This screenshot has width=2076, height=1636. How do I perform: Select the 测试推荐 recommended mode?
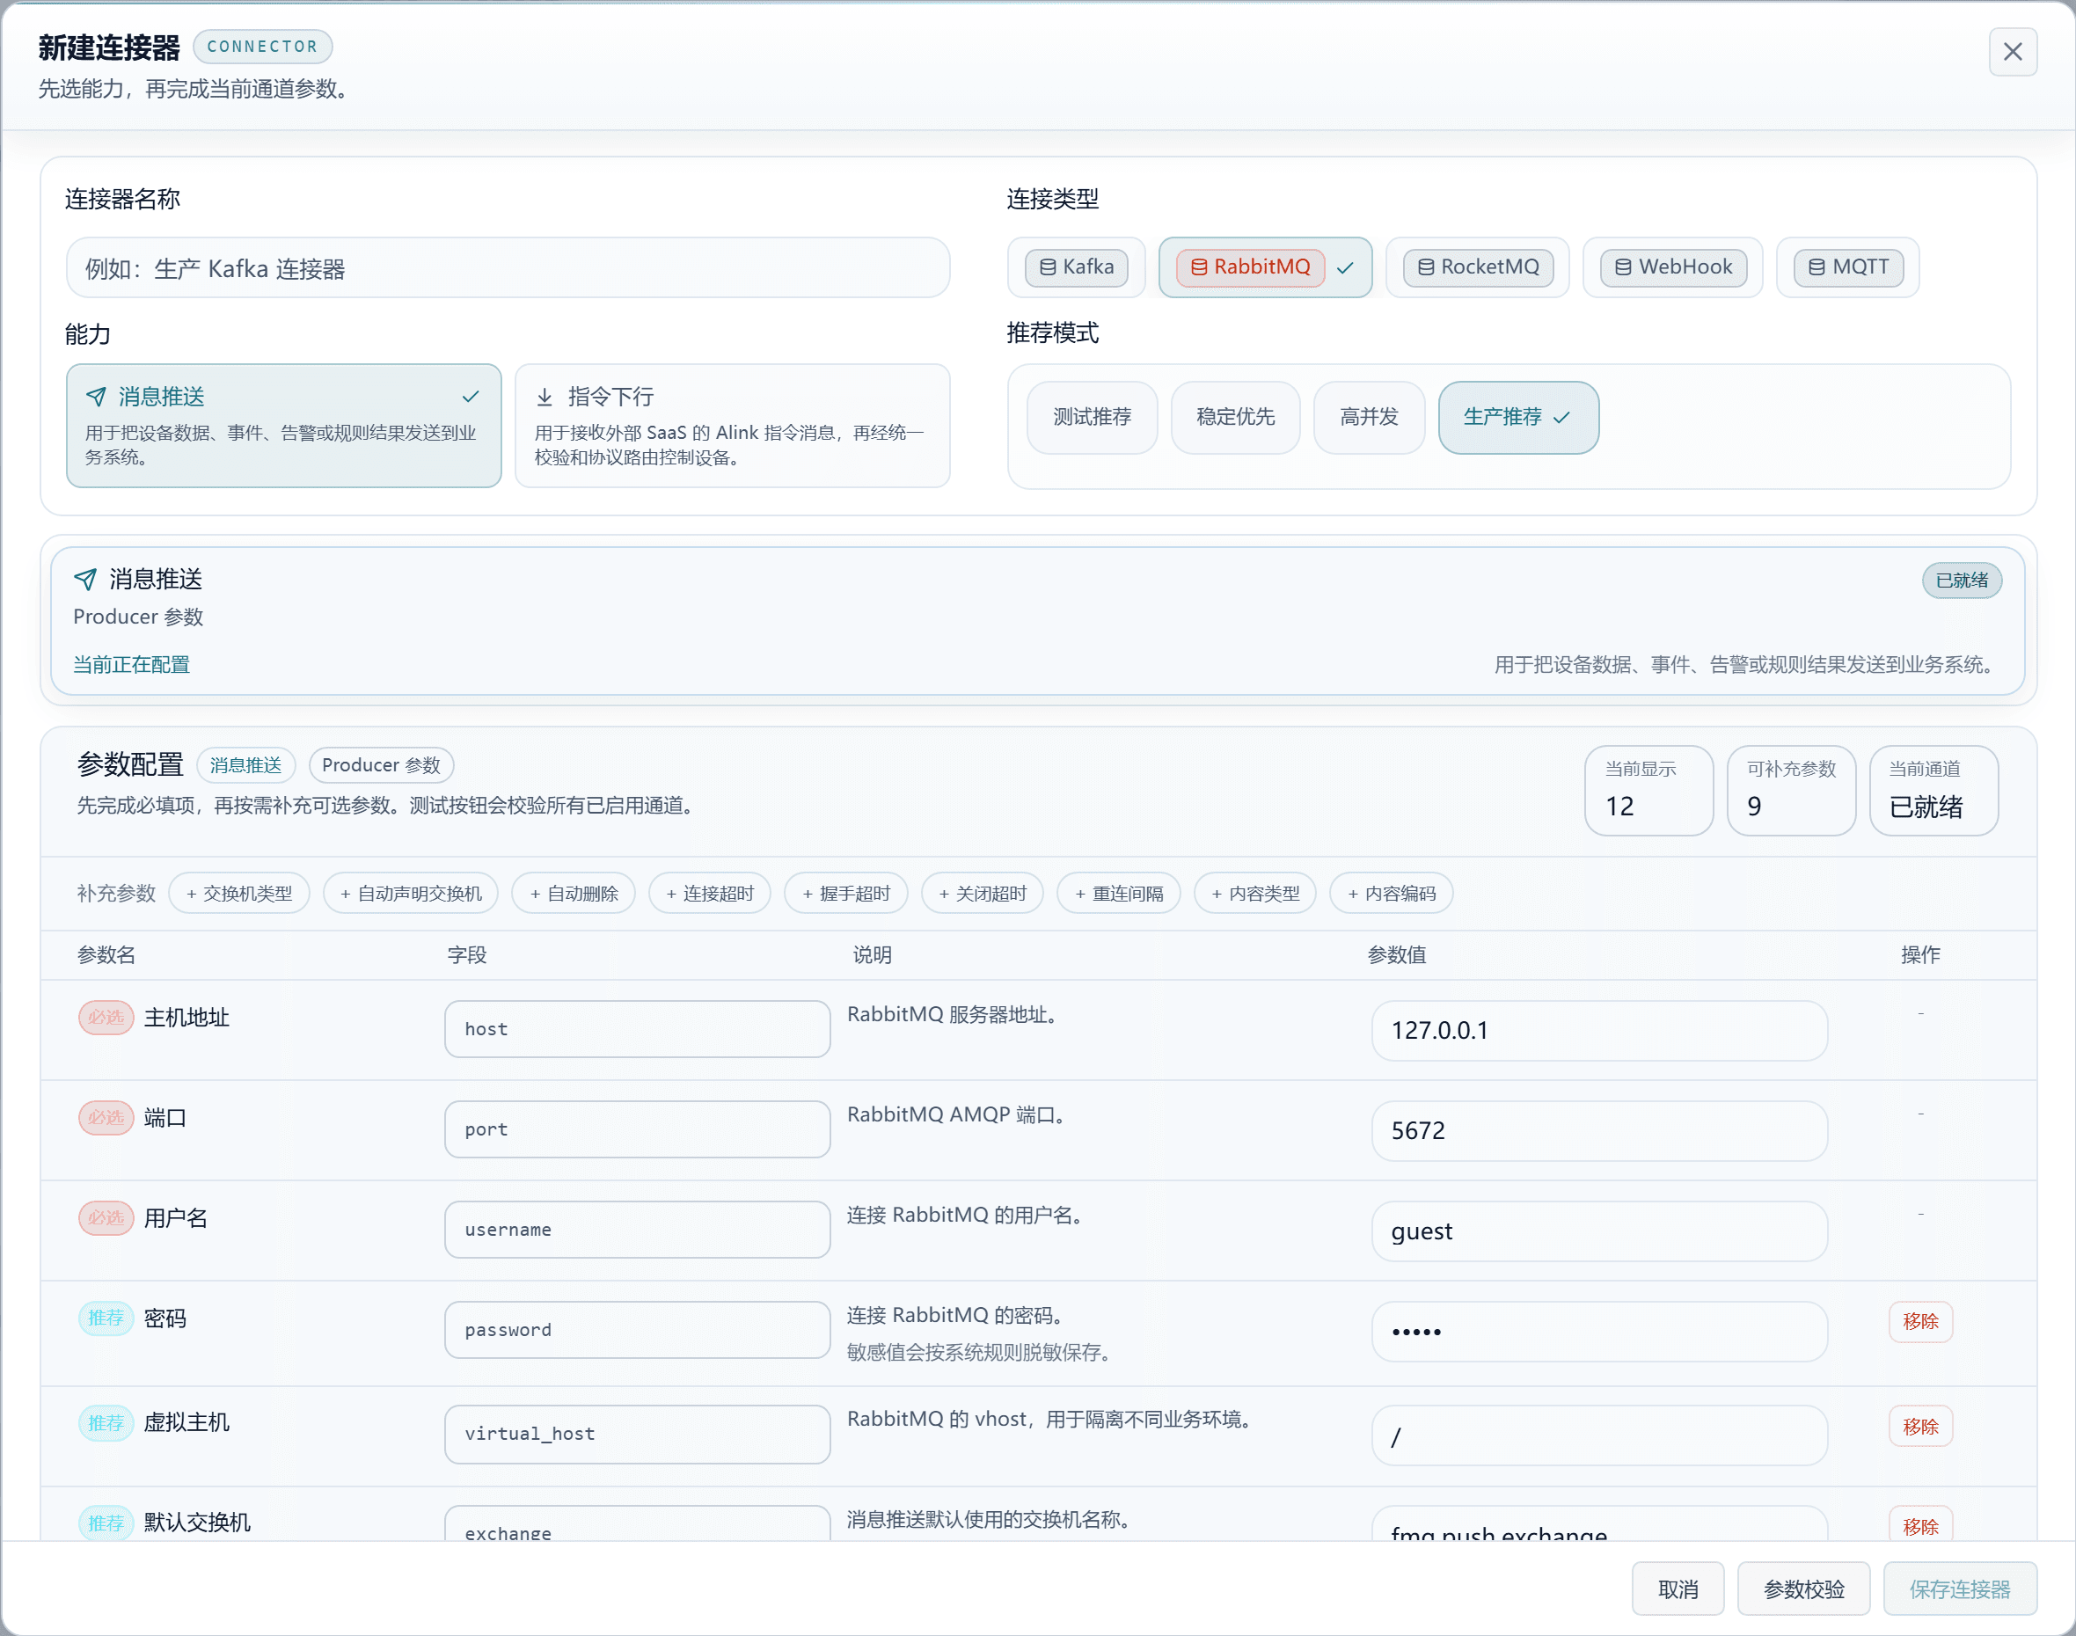[1093, 417]
